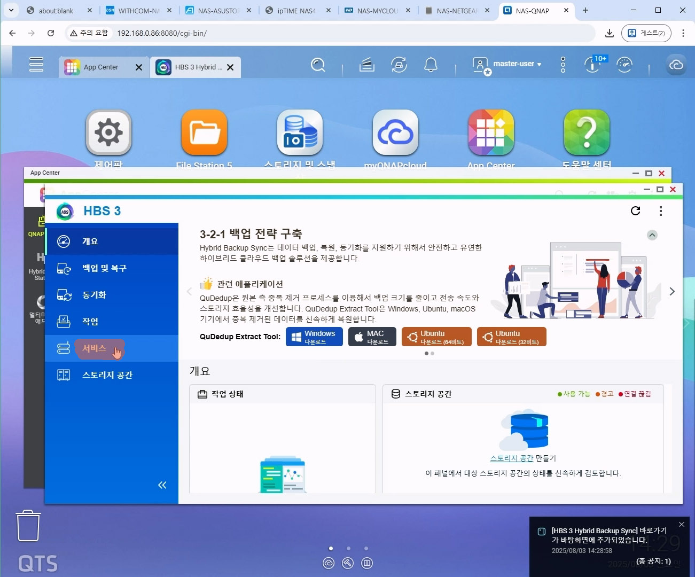This screenshot has height=577, width=695.
Task: Click the QTS search magnifier icon
Action: 318,65
